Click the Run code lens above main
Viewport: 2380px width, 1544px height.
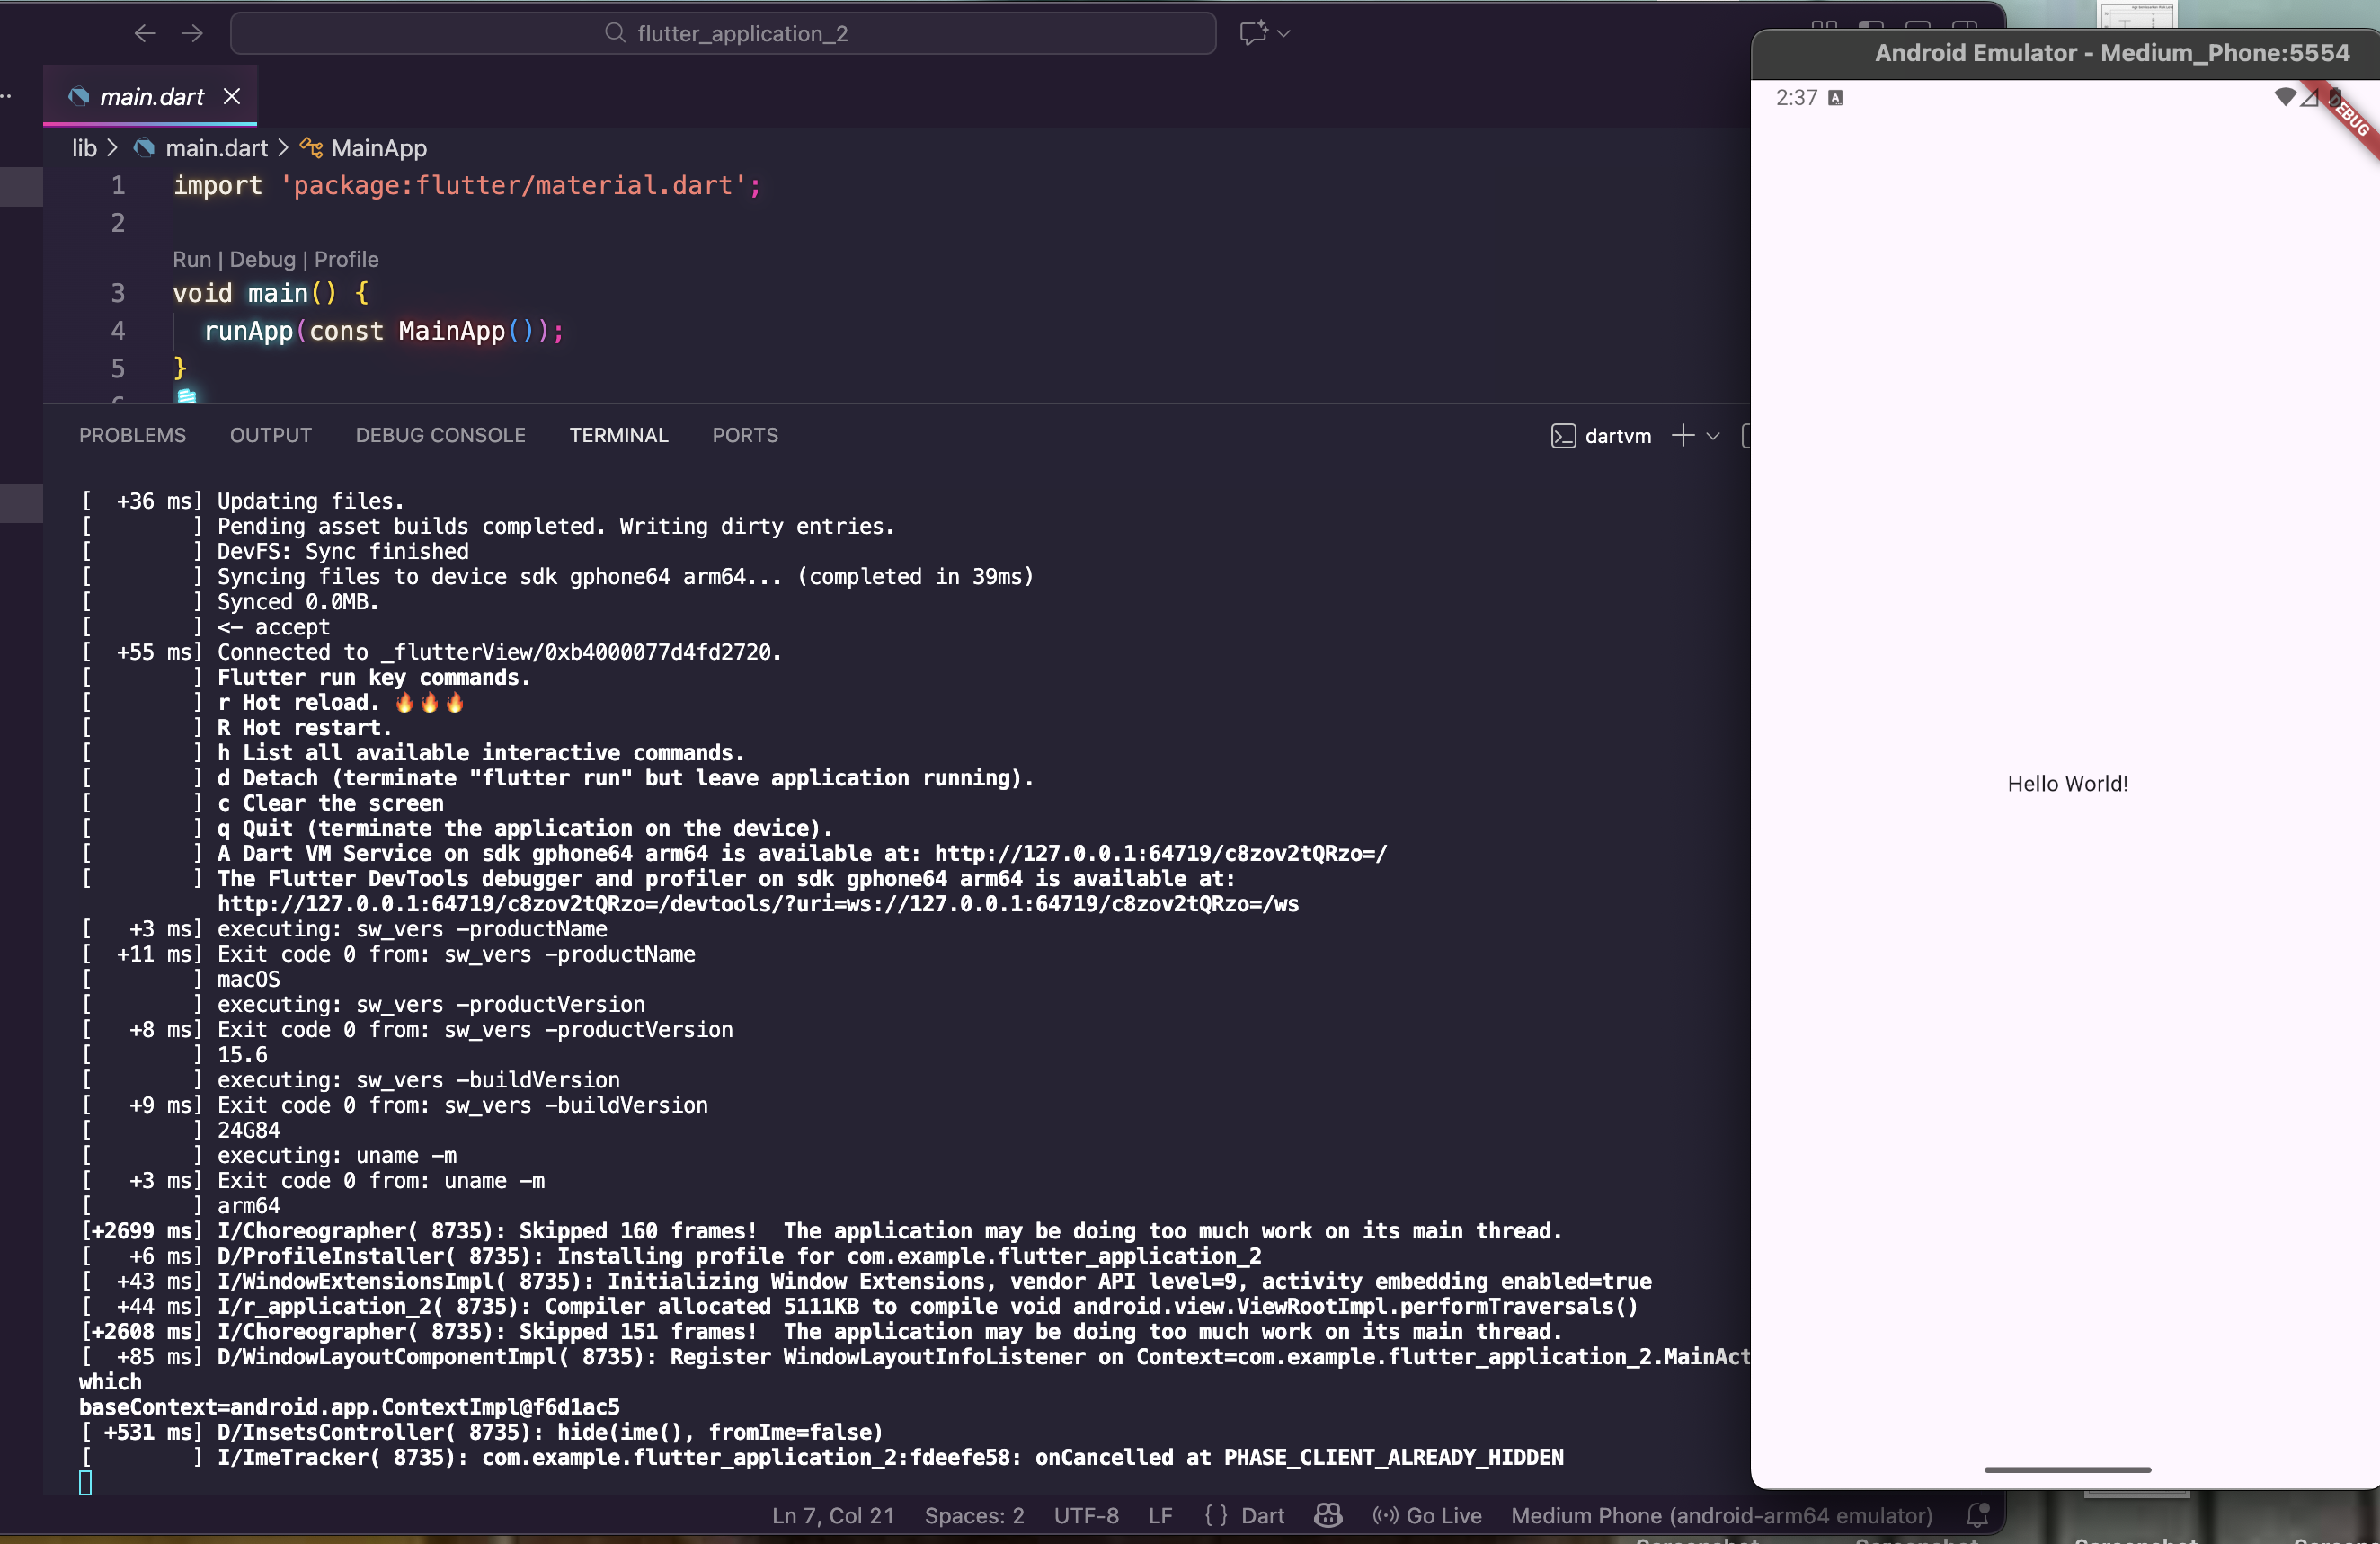click(x=191, y=259)
